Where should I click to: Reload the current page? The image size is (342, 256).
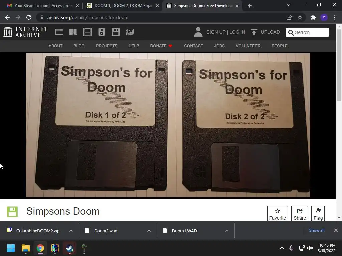pyautogui.click(x=29, y=17)
